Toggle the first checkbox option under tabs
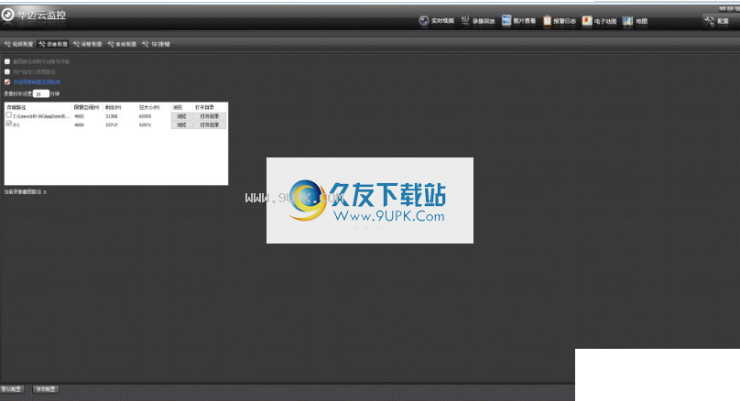 pyautogui.click(x=7, y=61)
